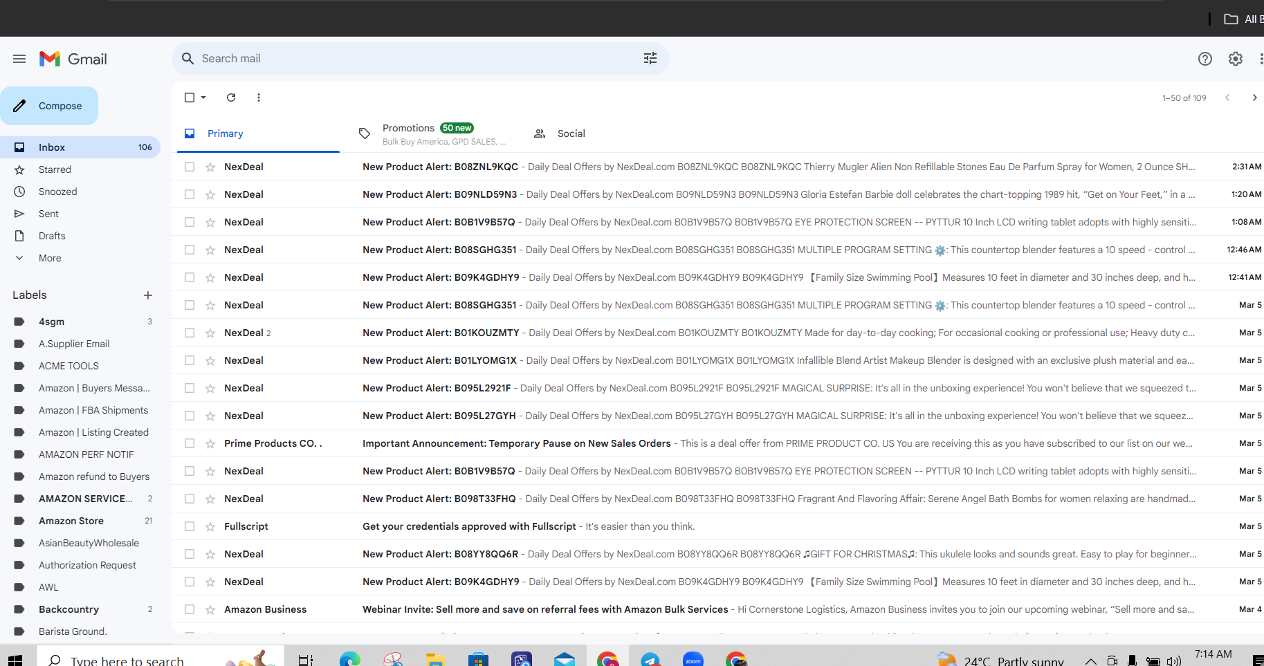The width and height of the screenshot is (1264, 666).
Task: Refresh the inbox
Action: click(231, 98)
